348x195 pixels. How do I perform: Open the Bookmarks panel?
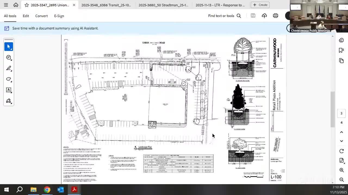coord(341,50)
